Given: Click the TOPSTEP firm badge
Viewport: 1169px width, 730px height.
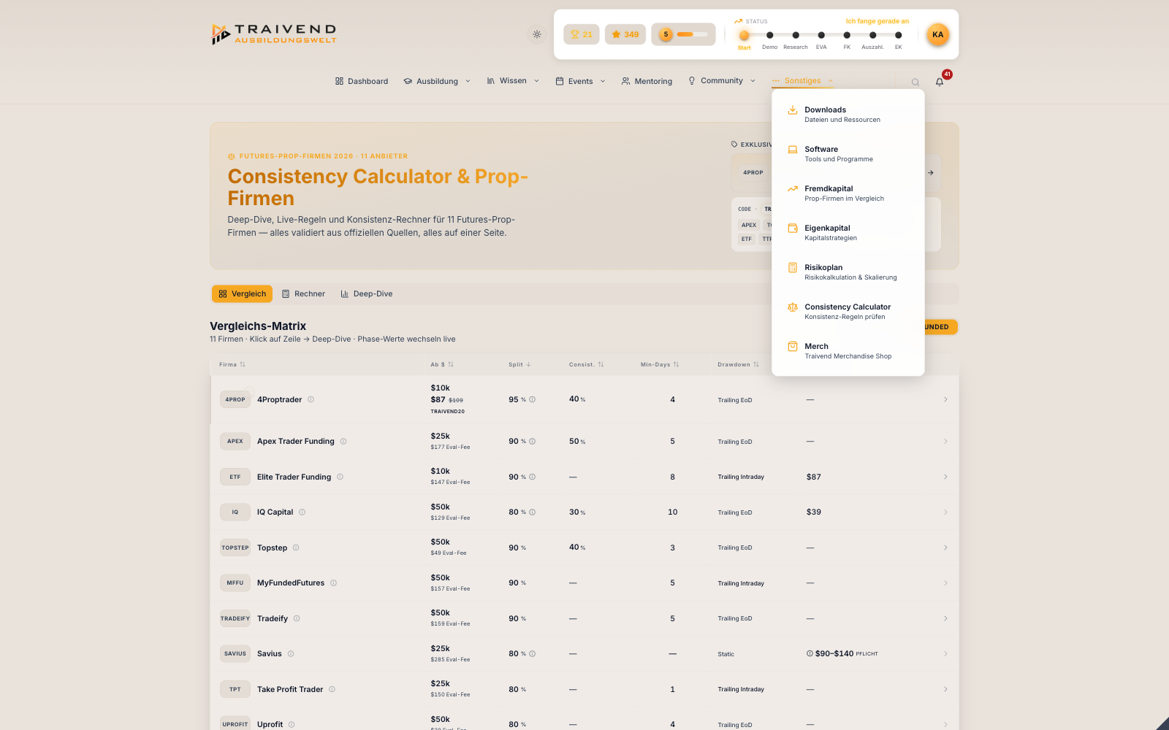Looking at the screenshot, I should pyautogui.click(x=235, y=547).
